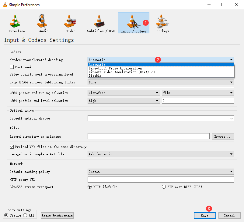244x222 pixels.
Task: Expand Default optical device combo box
Action: [x=161, y=118]
